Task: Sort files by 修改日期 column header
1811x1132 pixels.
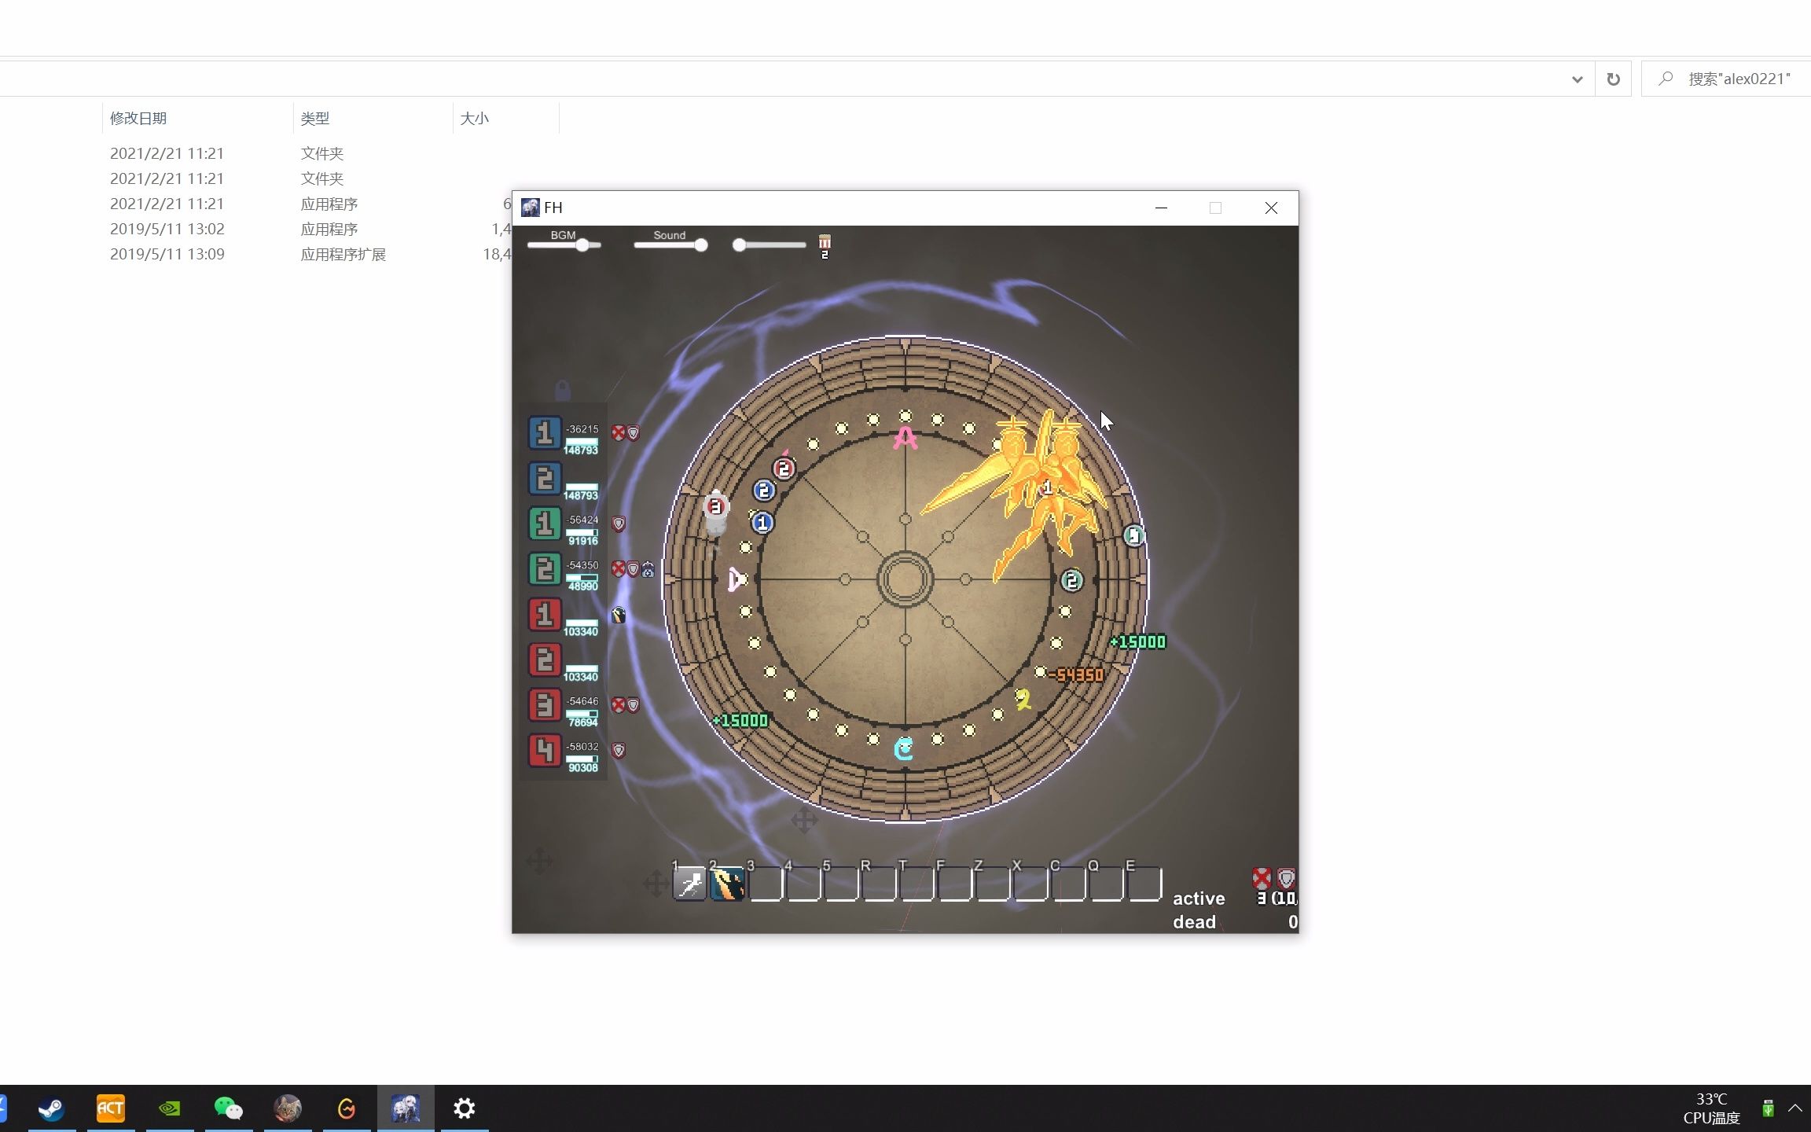Action: coord(138,119)
